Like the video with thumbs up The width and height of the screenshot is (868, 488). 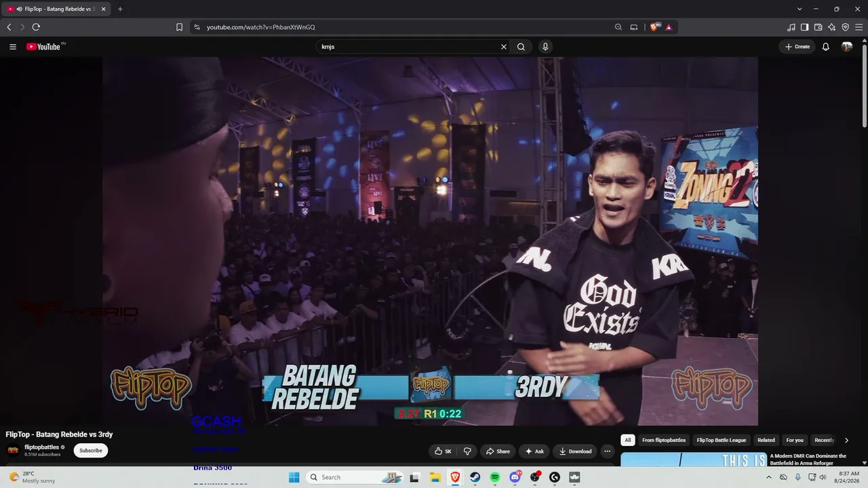(x=443, y=451)
